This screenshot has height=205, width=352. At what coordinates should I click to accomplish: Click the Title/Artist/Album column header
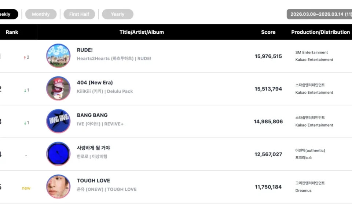pos(142,32)
